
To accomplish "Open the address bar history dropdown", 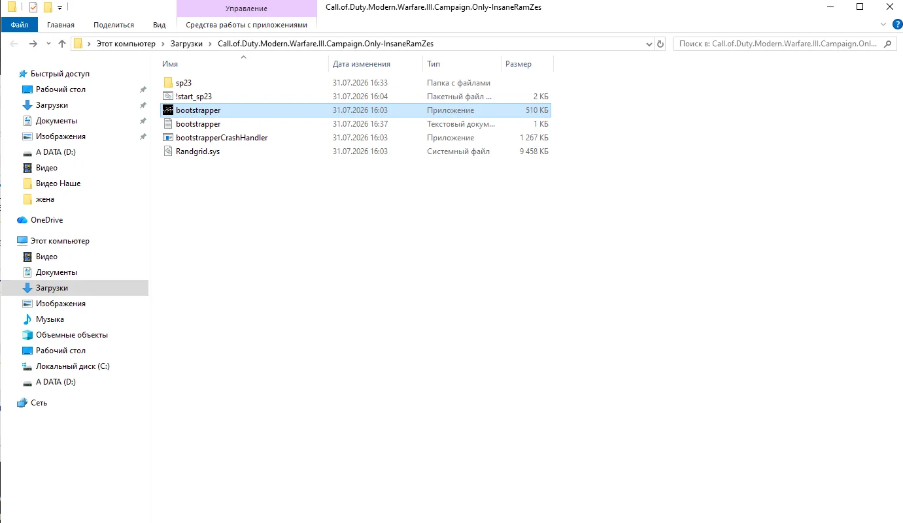I will click(x=649, y=44).
